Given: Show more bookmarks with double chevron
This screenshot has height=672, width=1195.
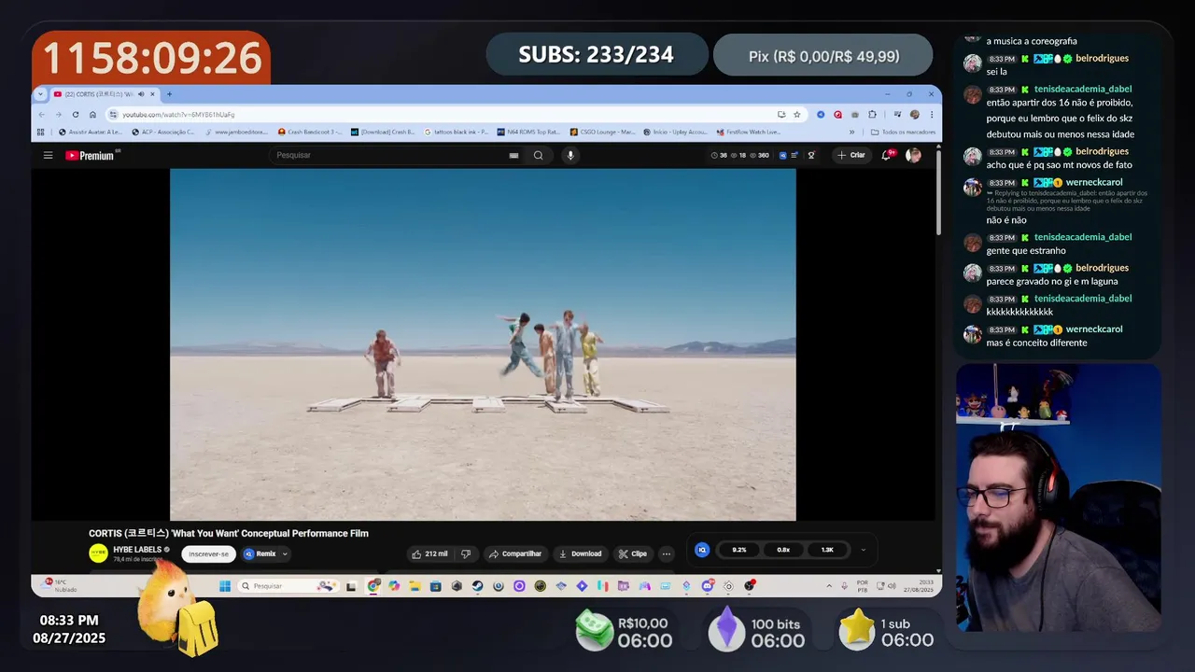Looking at the screenshot, I should pyautogui.click(x=852, y=132).
